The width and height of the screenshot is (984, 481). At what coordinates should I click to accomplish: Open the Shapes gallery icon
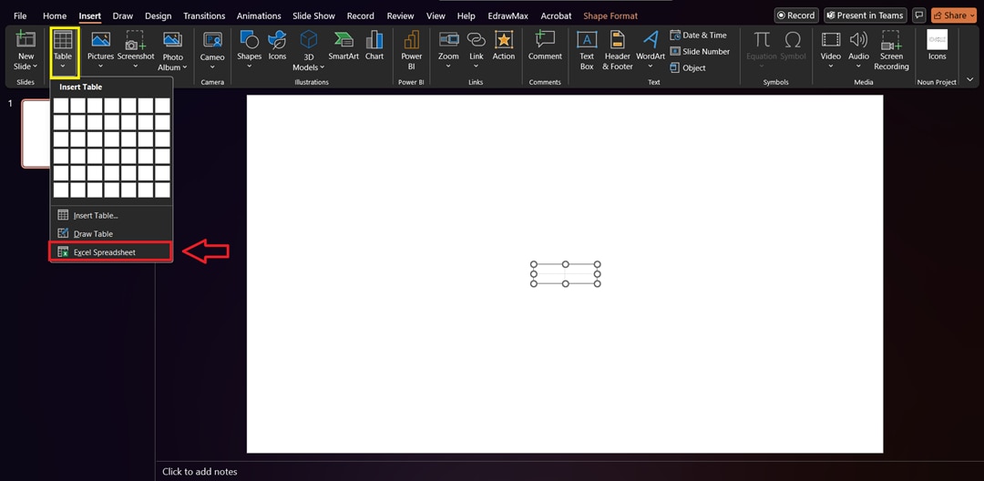tap(249, 39)
